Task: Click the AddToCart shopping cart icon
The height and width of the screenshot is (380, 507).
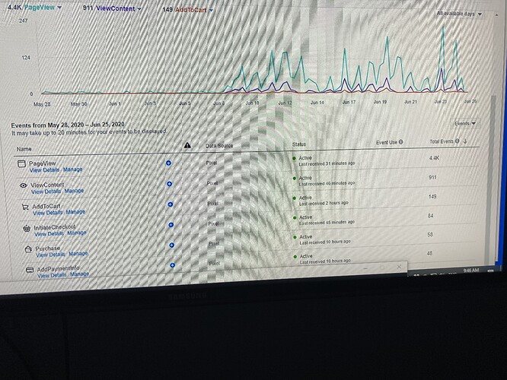Action: click(x=25, y=207)
